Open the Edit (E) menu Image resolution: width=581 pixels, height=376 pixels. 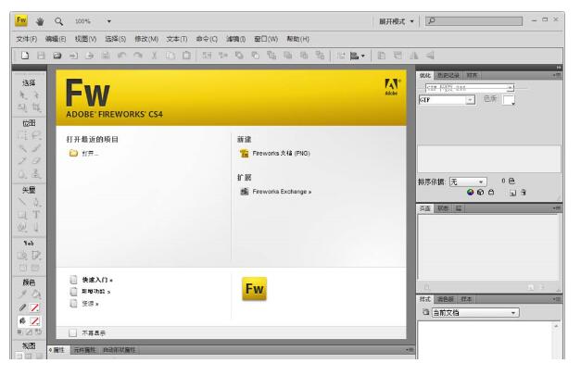pyautogui.click(x=56, y=39)
